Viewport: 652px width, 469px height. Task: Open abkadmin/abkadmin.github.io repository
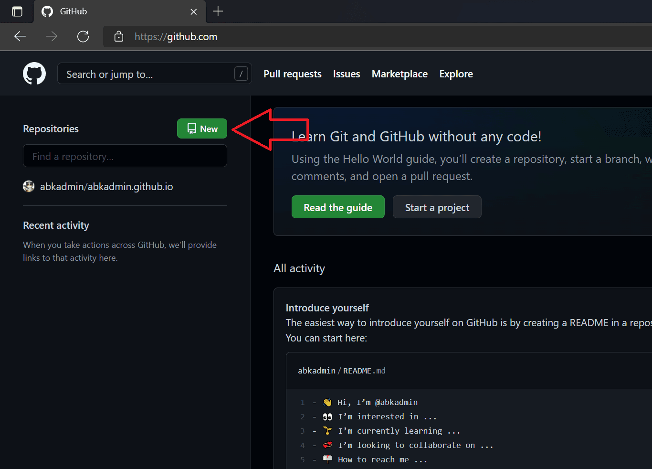(106, 187)
